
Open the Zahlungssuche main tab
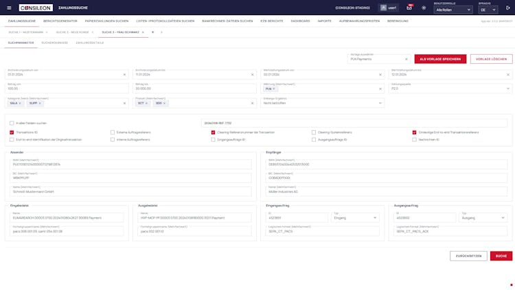[22, 21]
